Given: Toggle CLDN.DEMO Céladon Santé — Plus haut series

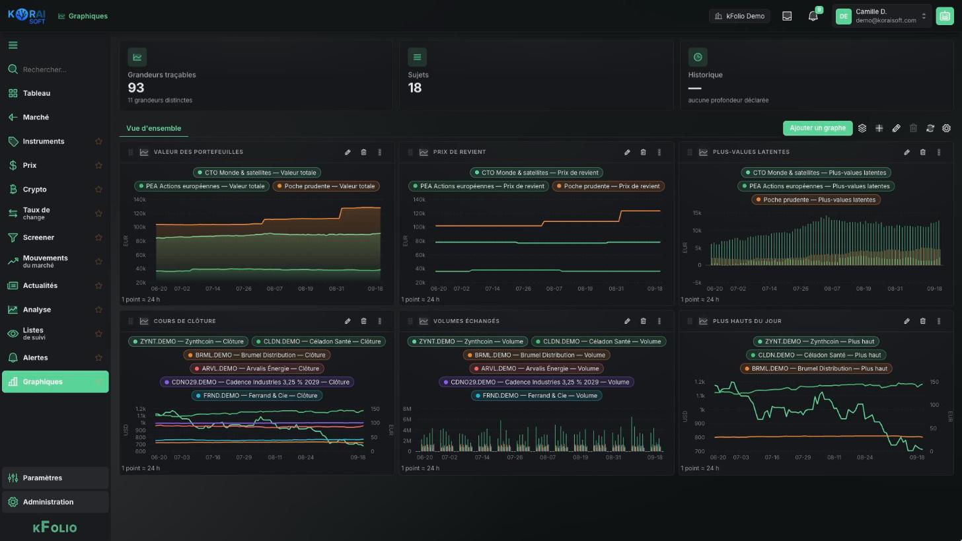Looking at the screenshot, I should (816, 355).
